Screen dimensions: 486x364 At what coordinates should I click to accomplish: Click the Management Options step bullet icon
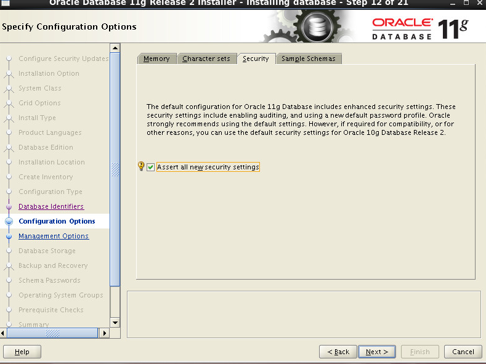pyautogui.click(x=9, y=237)
